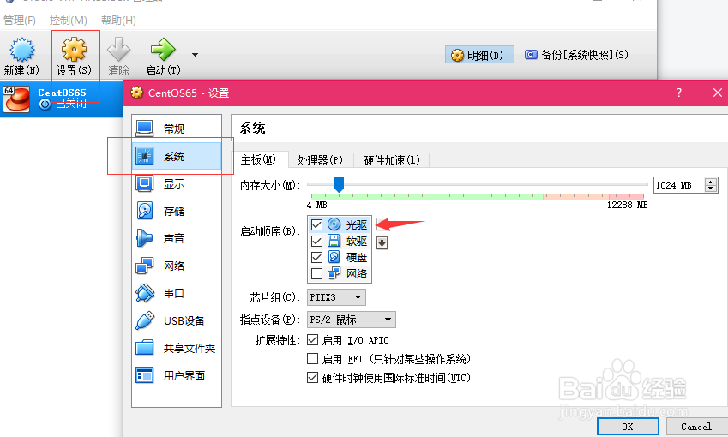Start the VM with 启动 green arrow
The width and height of the screenshot is (728, 437).
163,49
